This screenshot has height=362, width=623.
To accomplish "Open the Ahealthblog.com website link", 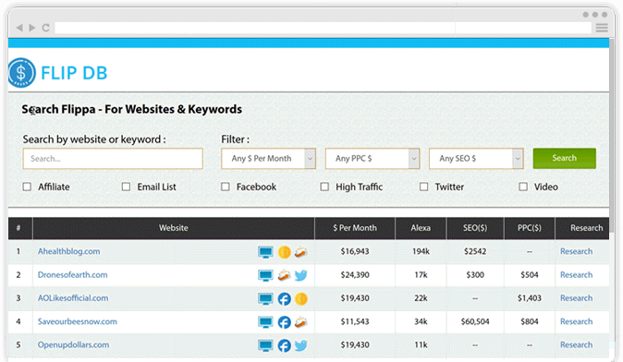I will pos(68,251).
